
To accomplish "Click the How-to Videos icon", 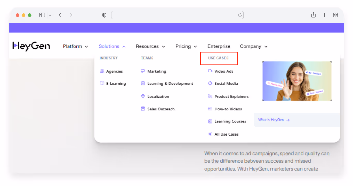I will tap(210, 109).
